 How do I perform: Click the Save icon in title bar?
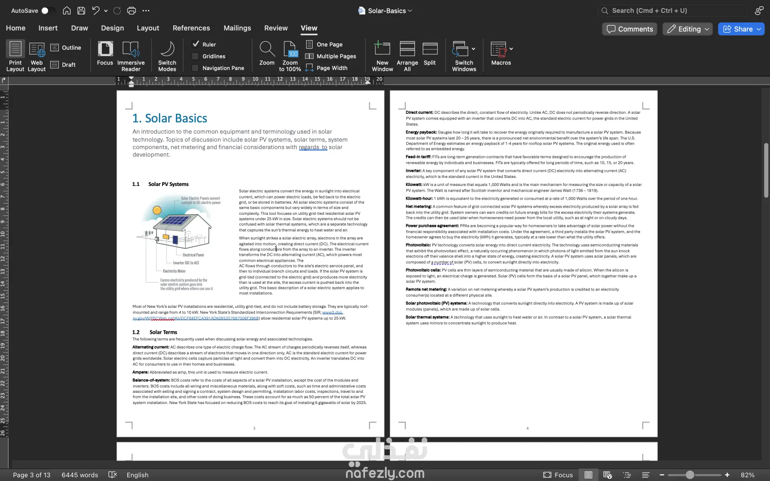[x=81, y=11]
